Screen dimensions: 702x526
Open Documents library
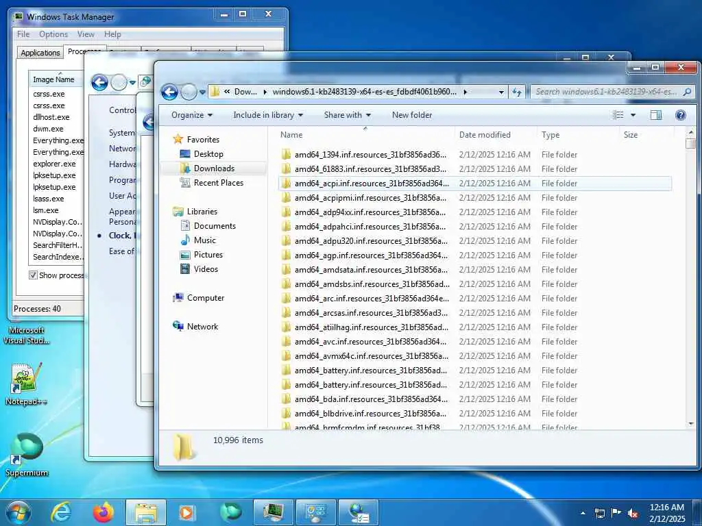pyautogui.click(x=215, y=226)
